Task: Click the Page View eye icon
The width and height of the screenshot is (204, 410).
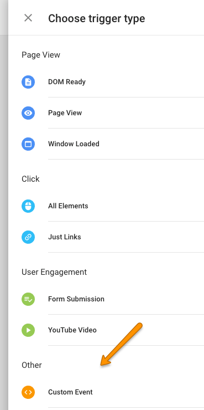Action: pos(28,113)
